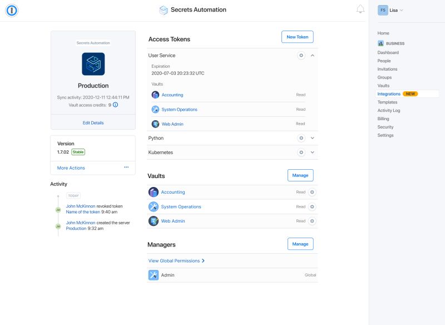445x325 pixels.
Task: Click the Admin manager icon
Action: [154, 275]
